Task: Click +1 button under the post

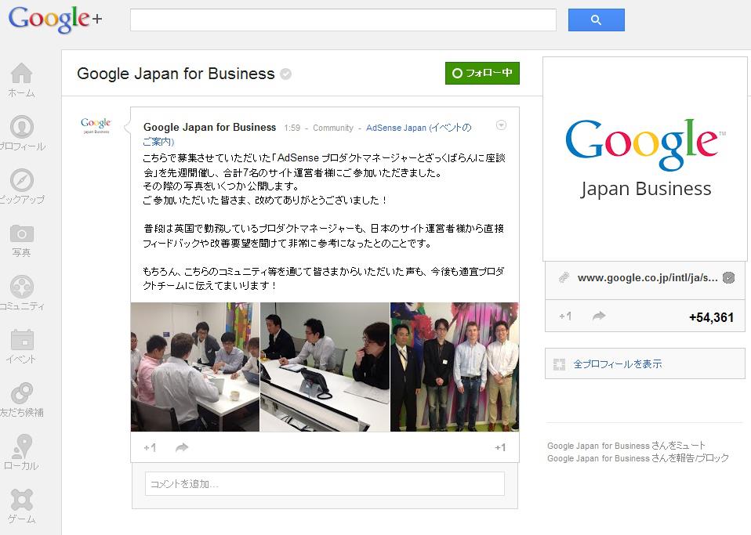Action: pyautogui.click(x=150, y=447)
